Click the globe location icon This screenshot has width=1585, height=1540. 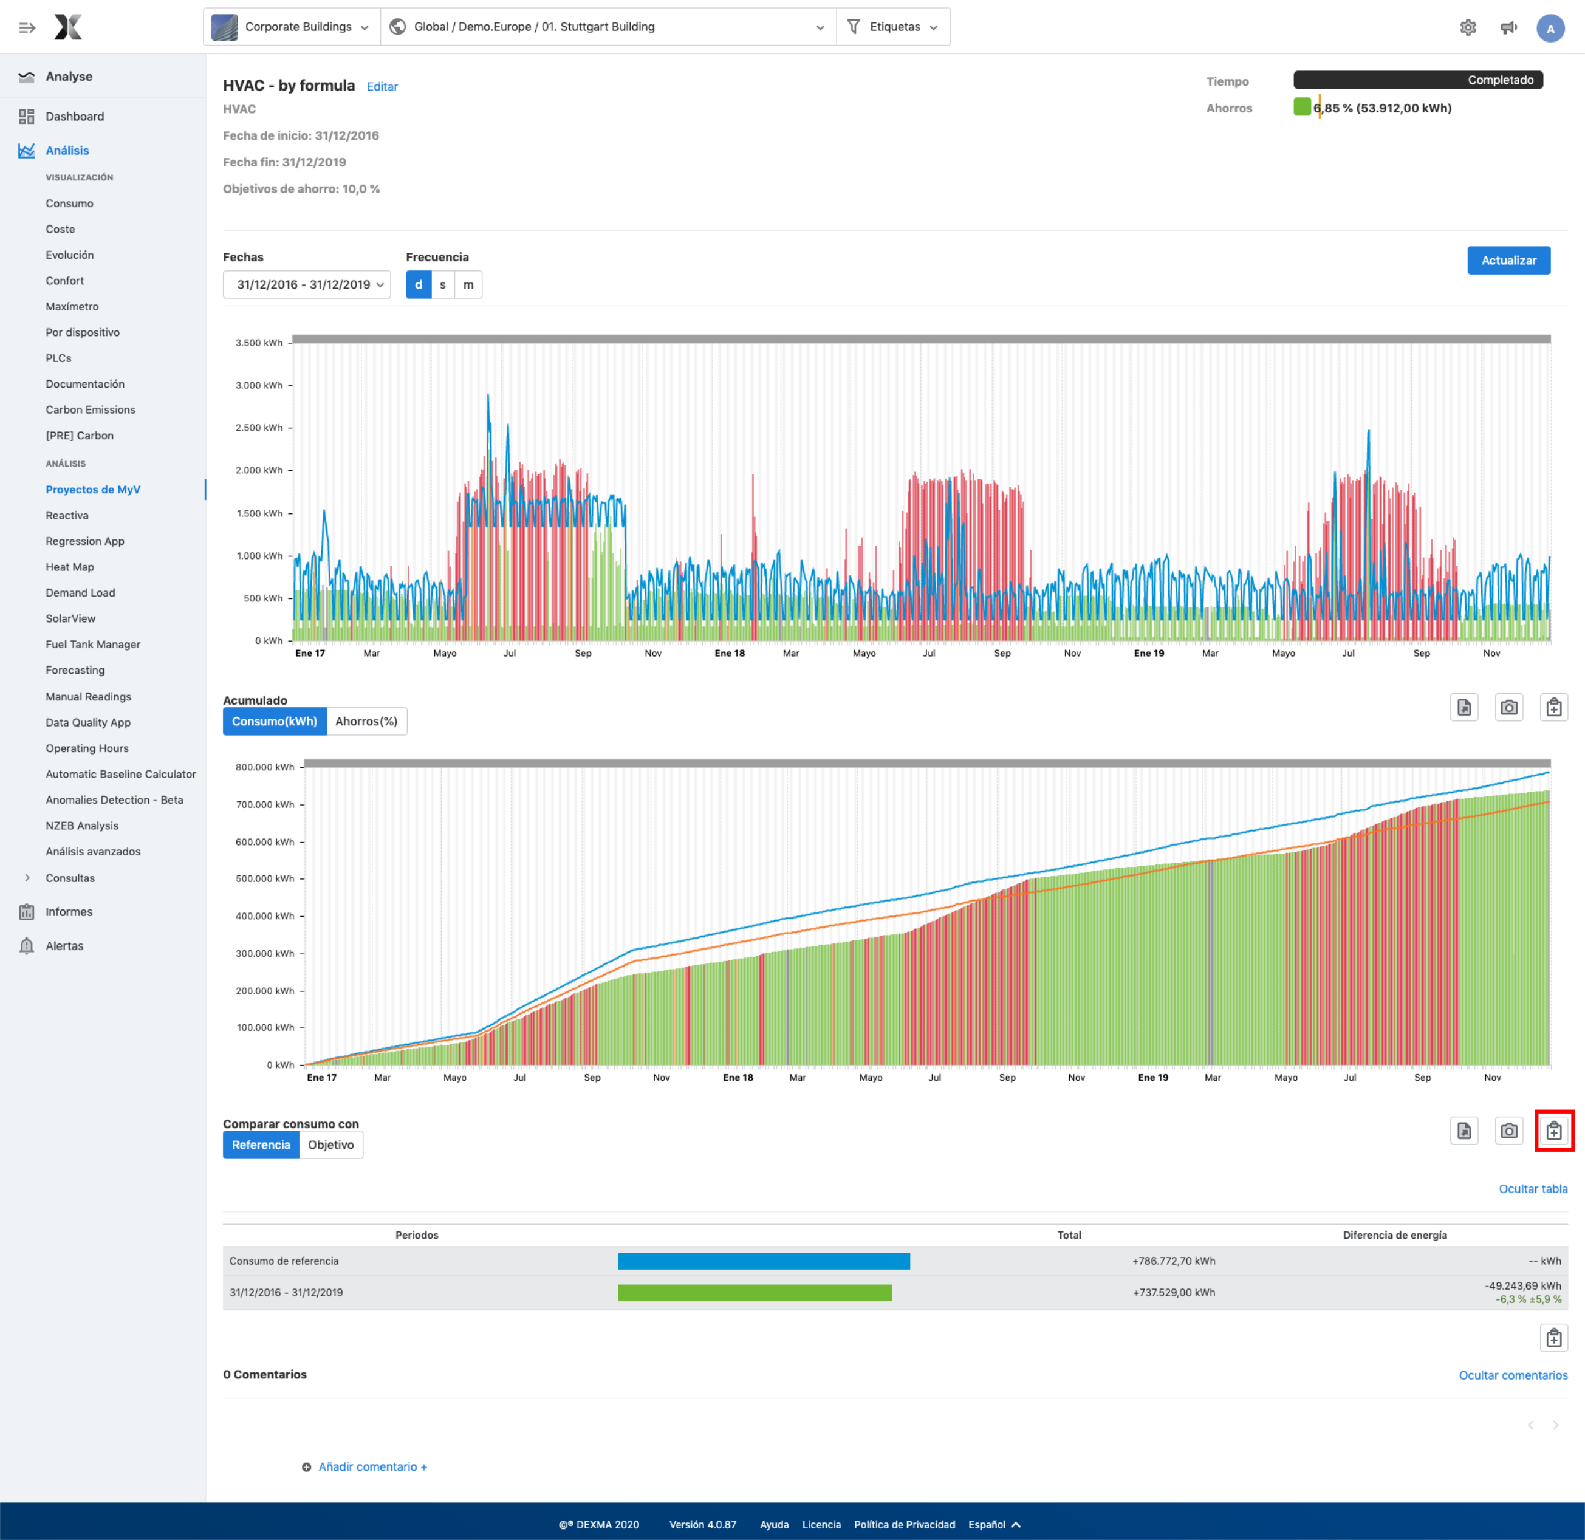coord(397,27)
